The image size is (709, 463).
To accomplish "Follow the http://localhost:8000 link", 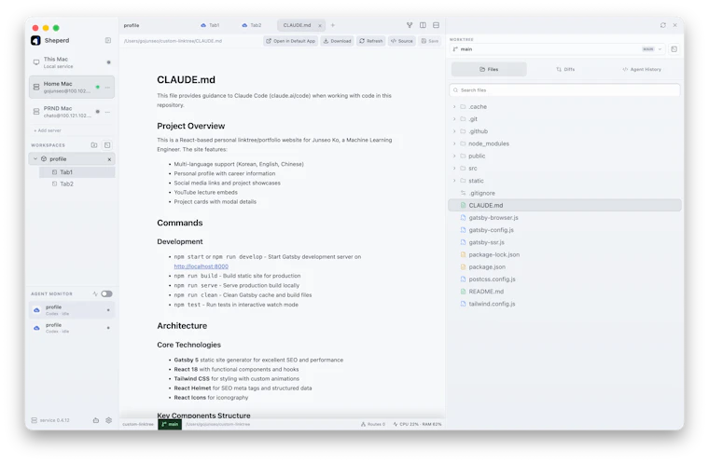I will coord(202,266).
